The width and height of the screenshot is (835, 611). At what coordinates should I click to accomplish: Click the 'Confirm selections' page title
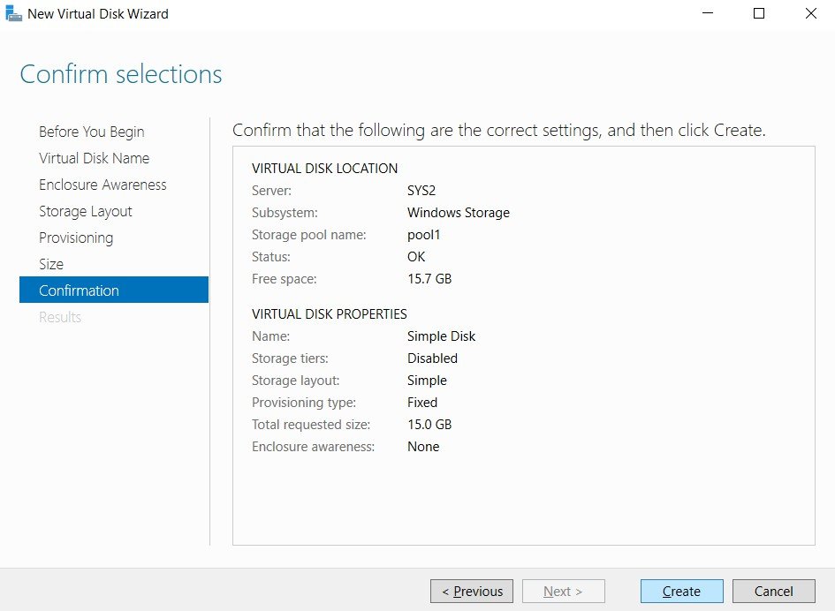121,74
